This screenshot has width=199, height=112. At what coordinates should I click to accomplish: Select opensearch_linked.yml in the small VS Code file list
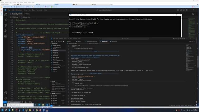pos(58,61)
